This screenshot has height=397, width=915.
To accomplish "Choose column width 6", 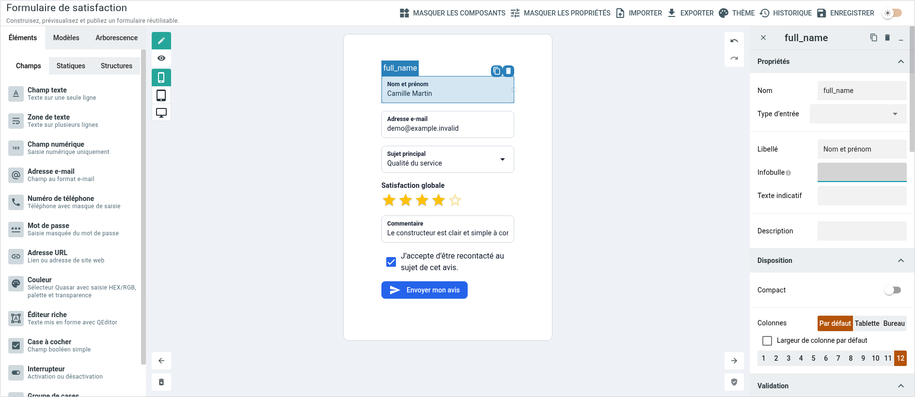I will pos(826,358).
